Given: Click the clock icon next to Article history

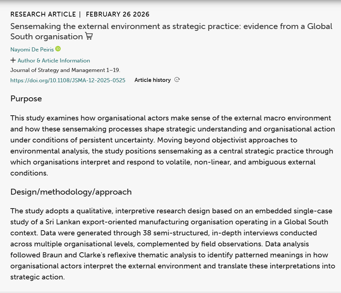Looking at the screenshot, I should [x=177, y=80].
